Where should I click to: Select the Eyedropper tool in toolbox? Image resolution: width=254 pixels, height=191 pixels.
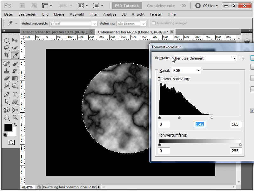pos(15,55)
